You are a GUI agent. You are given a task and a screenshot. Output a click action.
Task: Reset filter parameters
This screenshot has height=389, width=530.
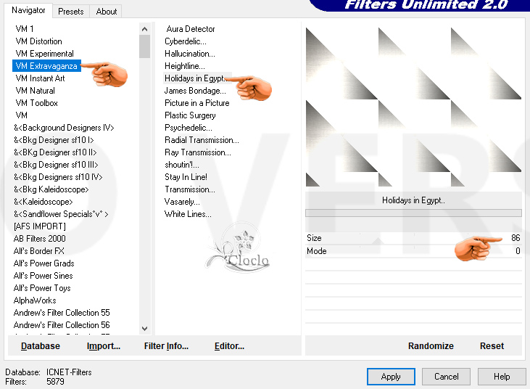click(492, 346)
